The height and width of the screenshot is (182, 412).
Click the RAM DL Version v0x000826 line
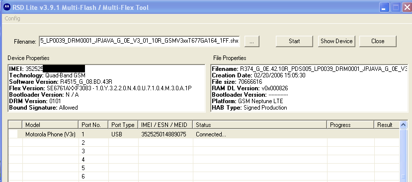(250, 88)
